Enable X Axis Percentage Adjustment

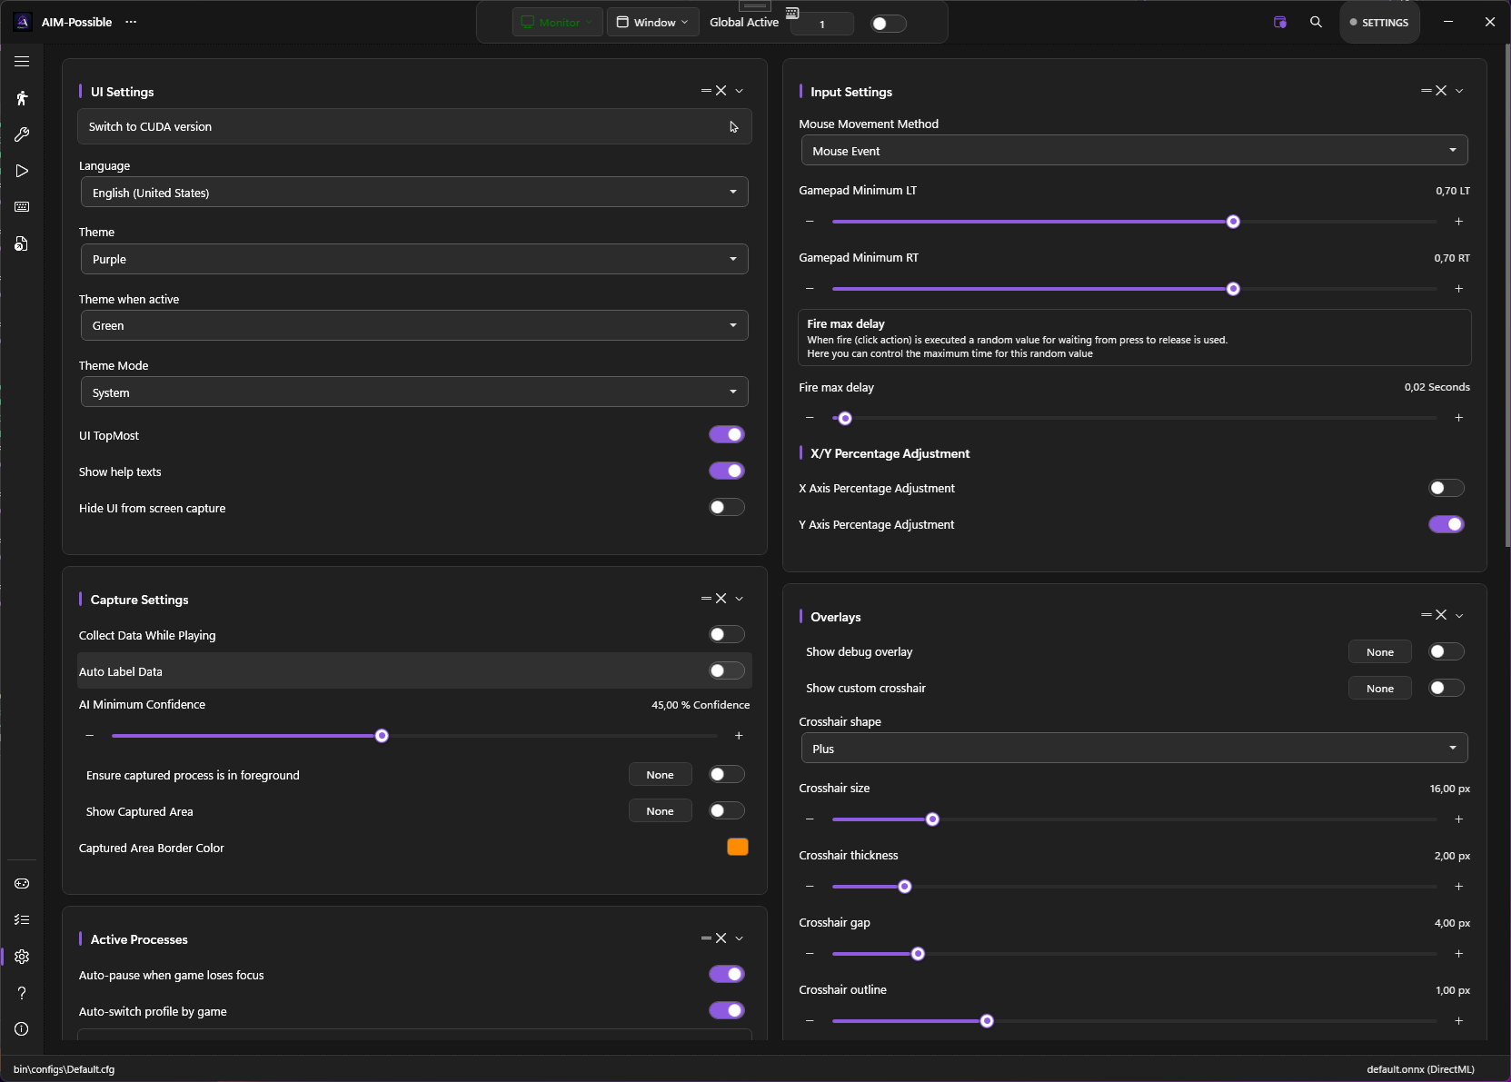point(1446,489)
